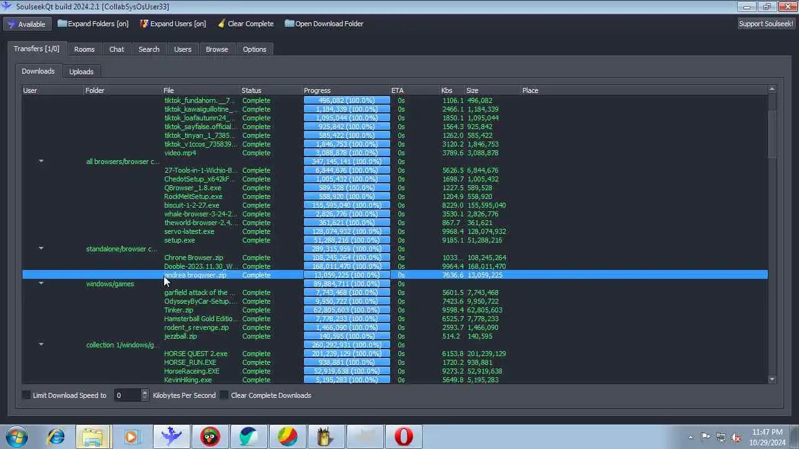Select the Downloads sub-tab
799x449 pixels.
(x=38, y=71)
